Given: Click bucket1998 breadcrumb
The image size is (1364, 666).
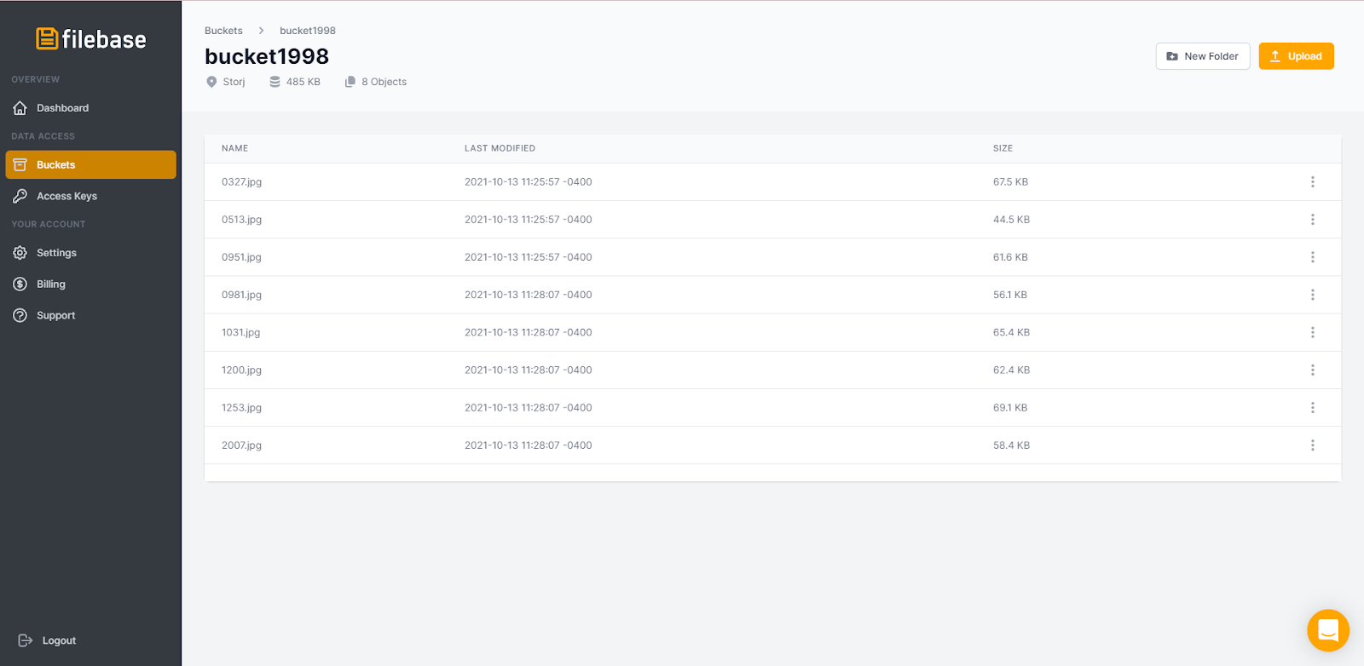Looking at the screenshot, I should coord(308,31).
